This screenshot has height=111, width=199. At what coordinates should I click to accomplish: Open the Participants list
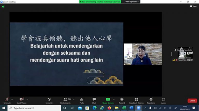pyautogui.click(x=65, y=100)
